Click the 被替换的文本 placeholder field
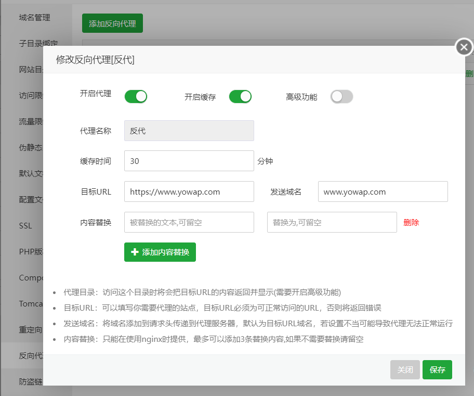Viewport: 474px width, 396px height. tap(189, 222)
